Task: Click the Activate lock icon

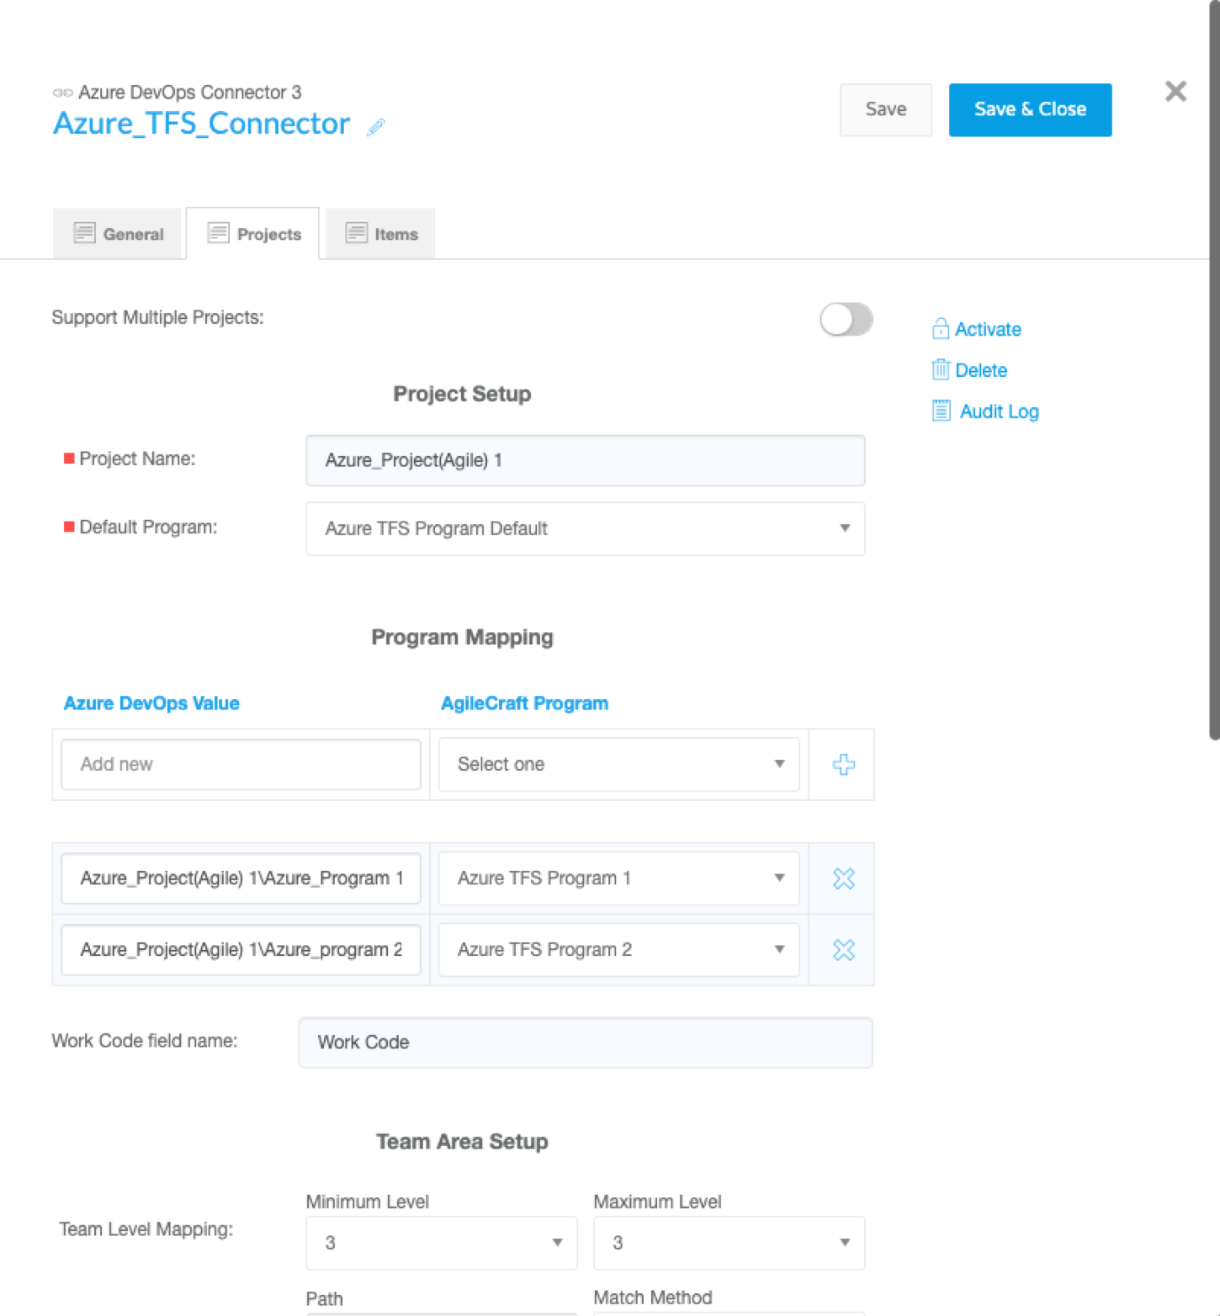Action: click(940, 329)
